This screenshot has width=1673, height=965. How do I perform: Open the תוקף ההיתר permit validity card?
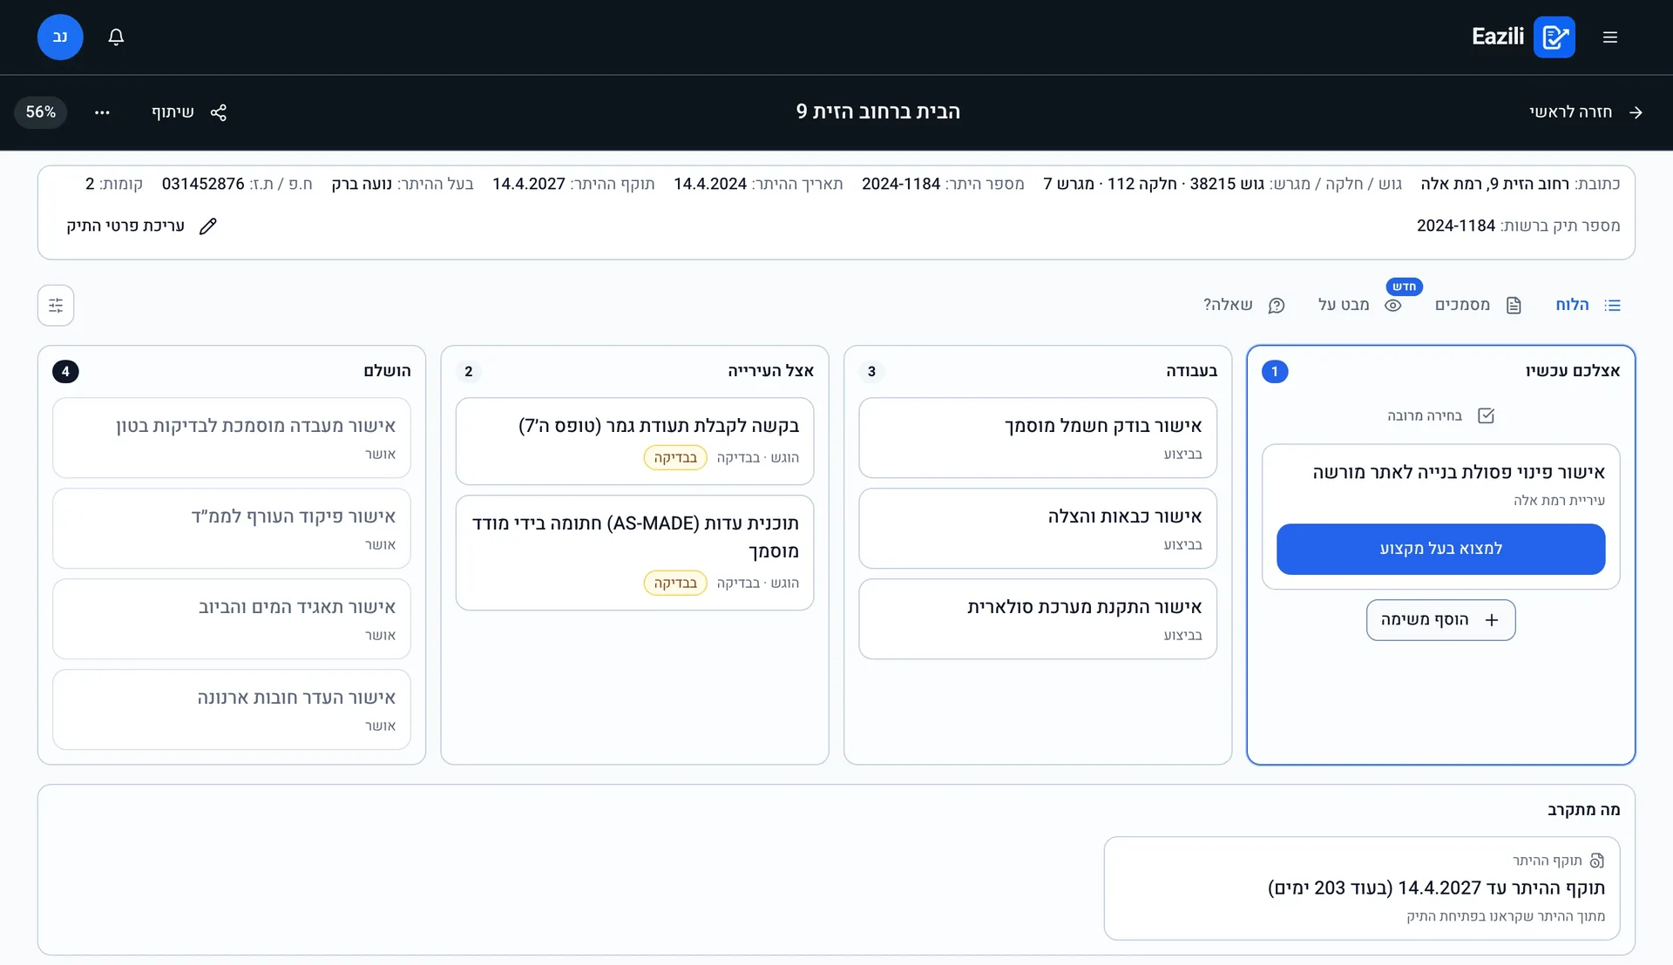1361,888
